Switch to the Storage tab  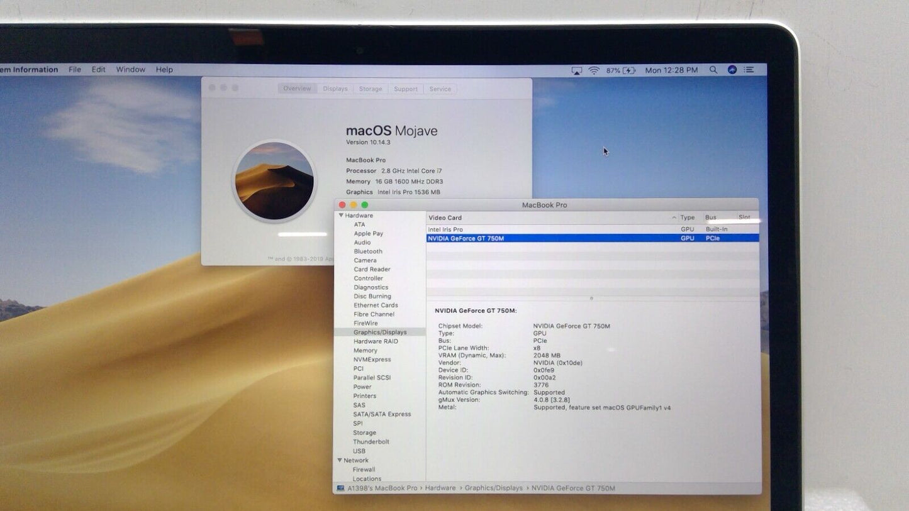(x=371, y=89)
